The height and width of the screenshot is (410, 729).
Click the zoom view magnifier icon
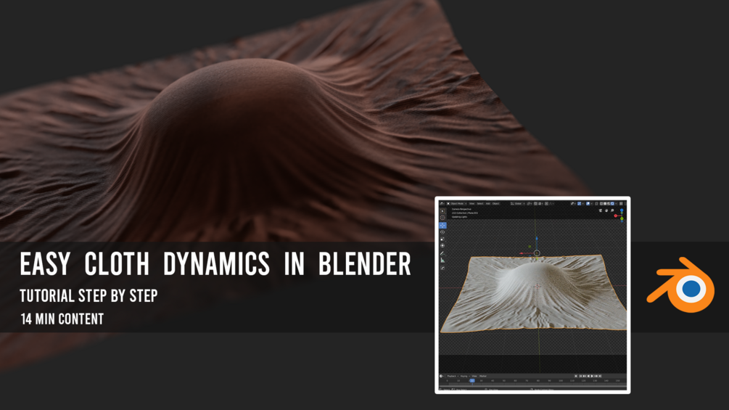click(612, 210)
